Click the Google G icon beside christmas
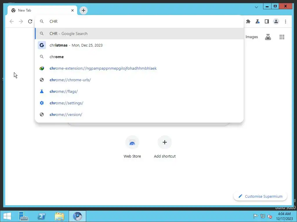This screenshot has height=222, width=297. [42, 45]
